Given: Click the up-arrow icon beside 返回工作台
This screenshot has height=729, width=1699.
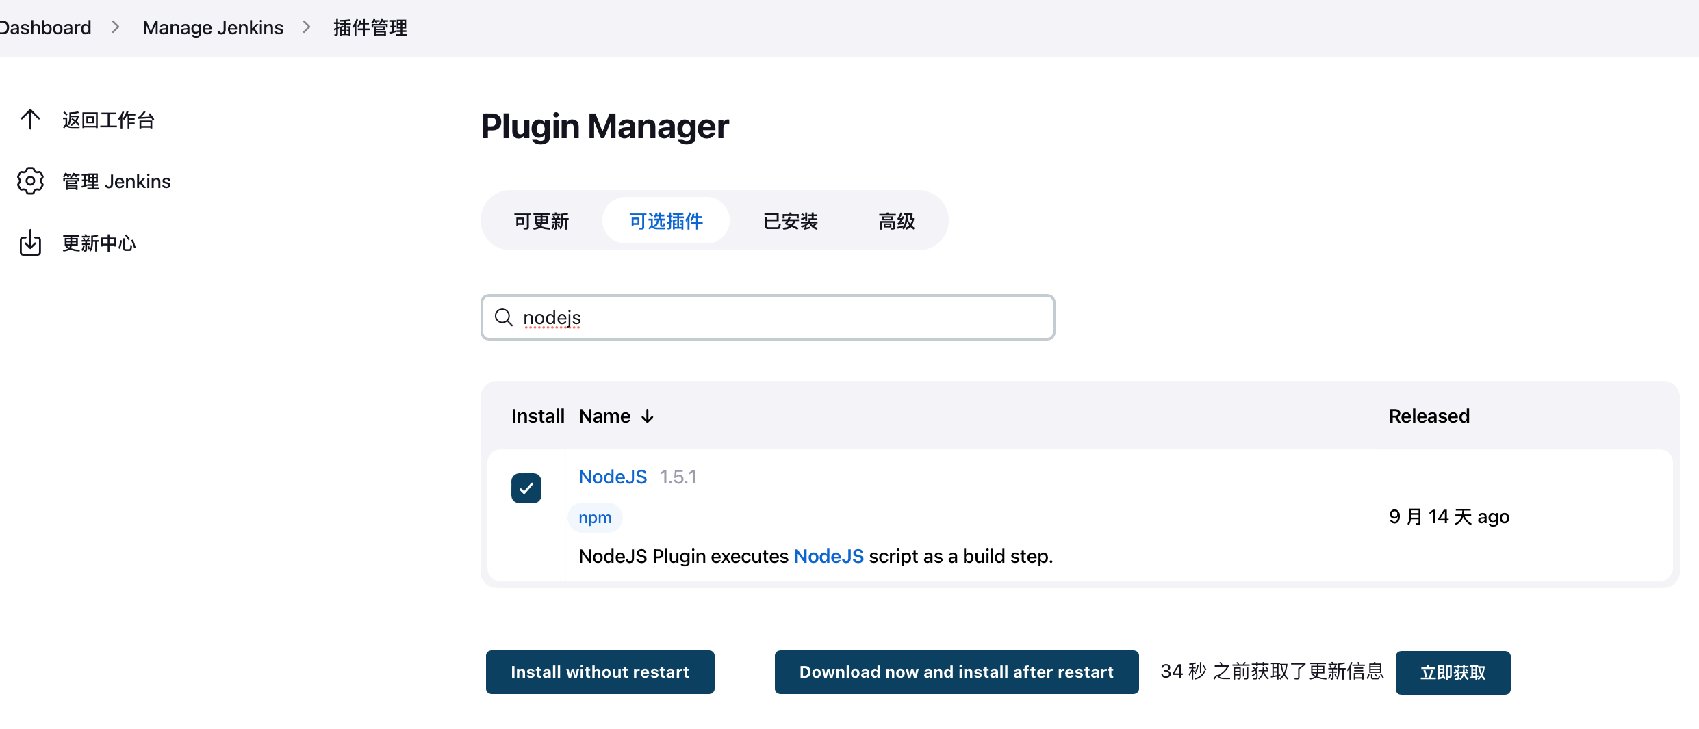Looking at the screenshot, I should click(x=30, y=120).
